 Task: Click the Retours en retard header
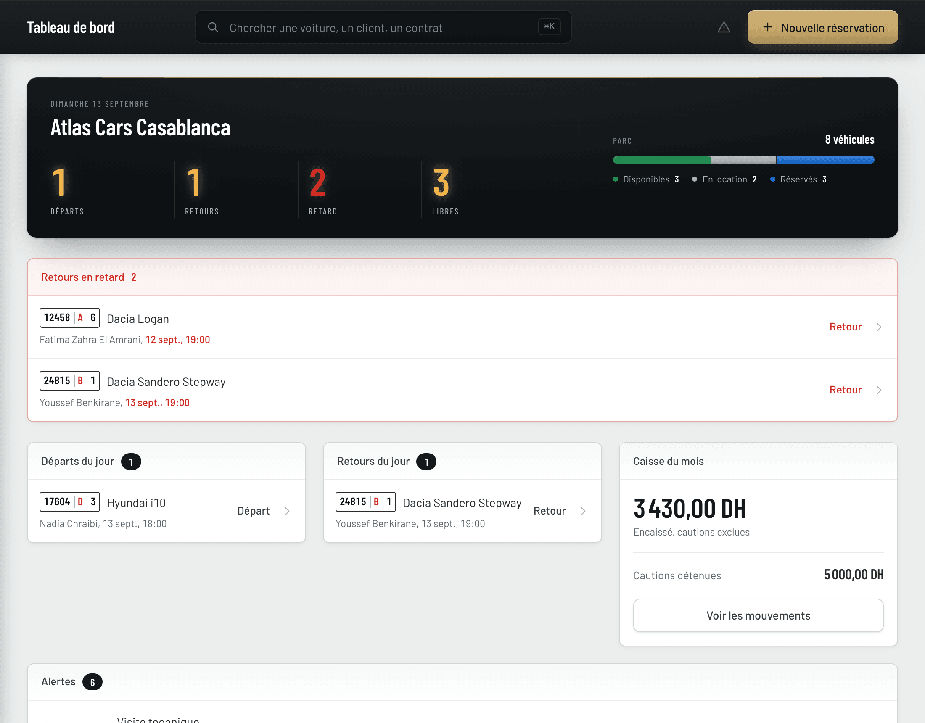(x=462, y=277)
